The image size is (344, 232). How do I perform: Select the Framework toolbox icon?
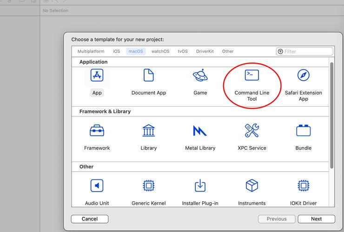pos(97,131)
